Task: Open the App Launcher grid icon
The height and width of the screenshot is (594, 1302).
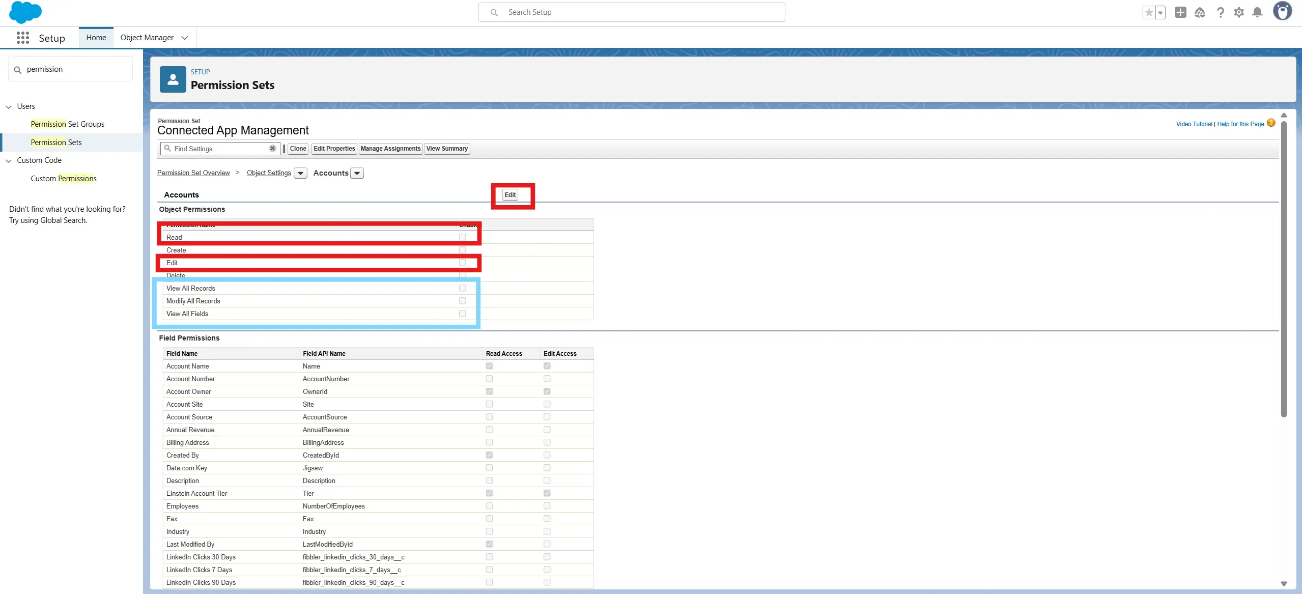Action: pos(23,38)
